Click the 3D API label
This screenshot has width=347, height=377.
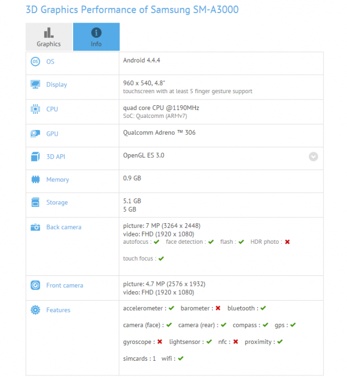click(x=56, y=157)
